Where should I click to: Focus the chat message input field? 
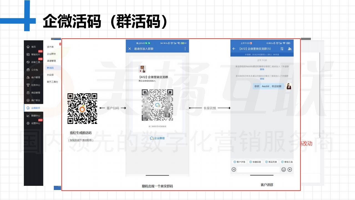tap(258, 169)
